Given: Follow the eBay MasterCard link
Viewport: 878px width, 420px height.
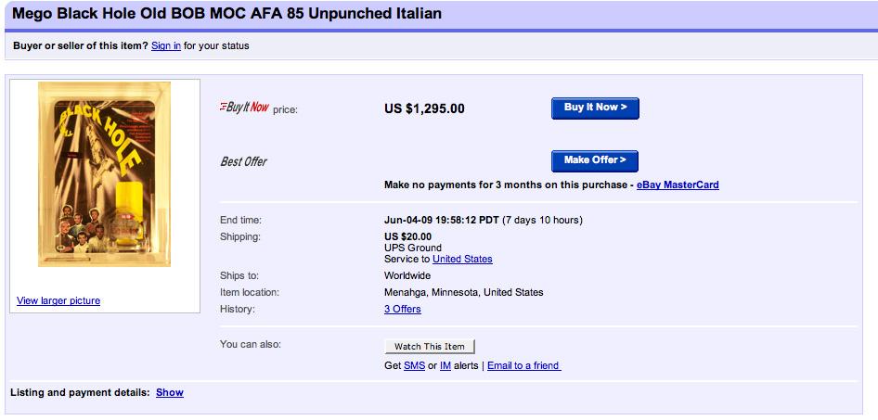Looking at the screenshot, I should point(678,185).
